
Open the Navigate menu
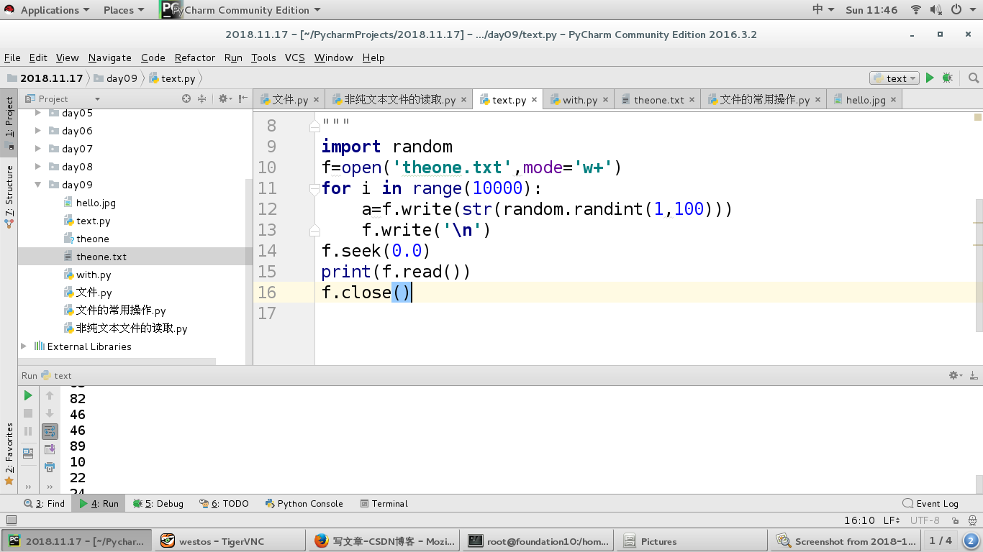[109, 57]
